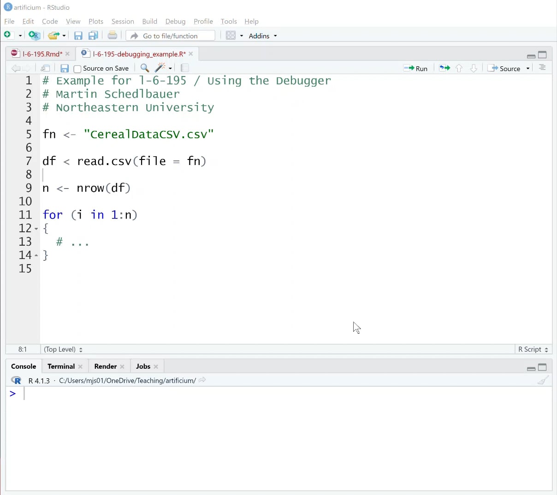Collapse the code fold at line 12
This screenshot has height=495, width=557.
(36, 229)
